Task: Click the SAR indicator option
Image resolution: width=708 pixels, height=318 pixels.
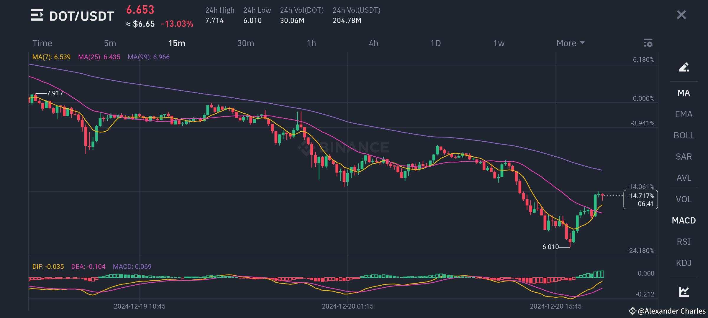Action: click(x=684, y=157)
